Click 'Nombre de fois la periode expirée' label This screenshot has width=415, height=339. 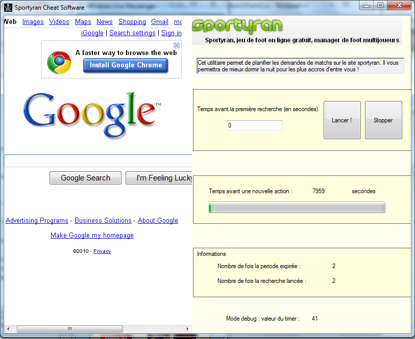point(259,266)
